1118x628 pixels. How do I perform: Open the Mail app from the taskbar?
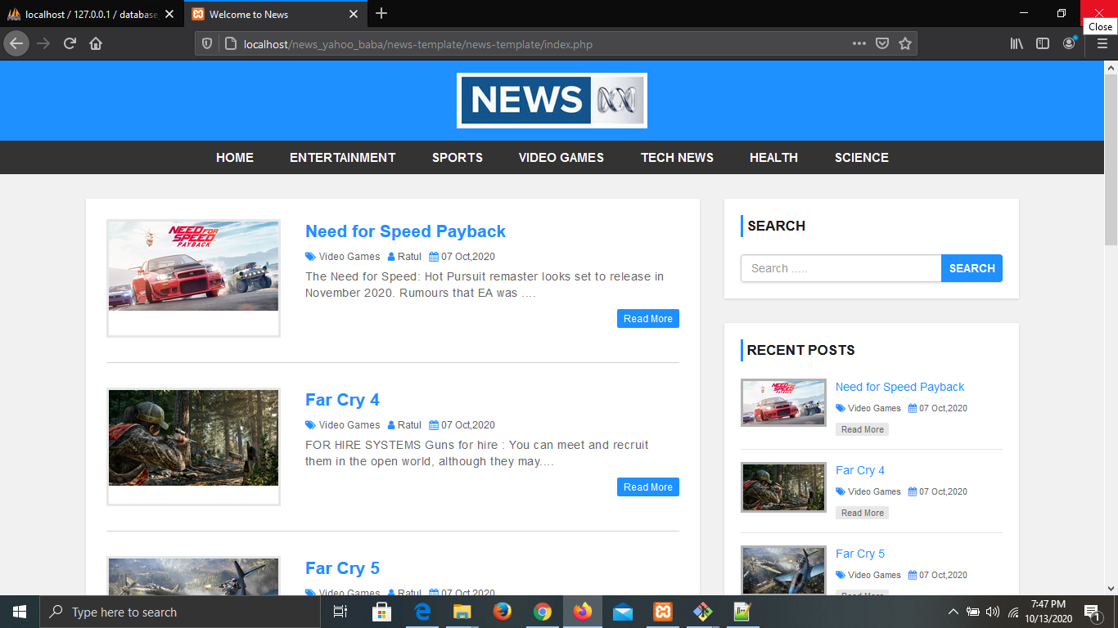pyautogui.click(x=622, y=612)
